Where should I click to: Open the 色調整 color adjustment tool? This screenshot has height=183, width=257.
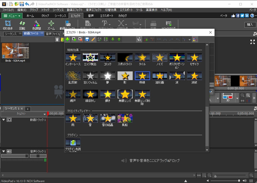(37, 25)
